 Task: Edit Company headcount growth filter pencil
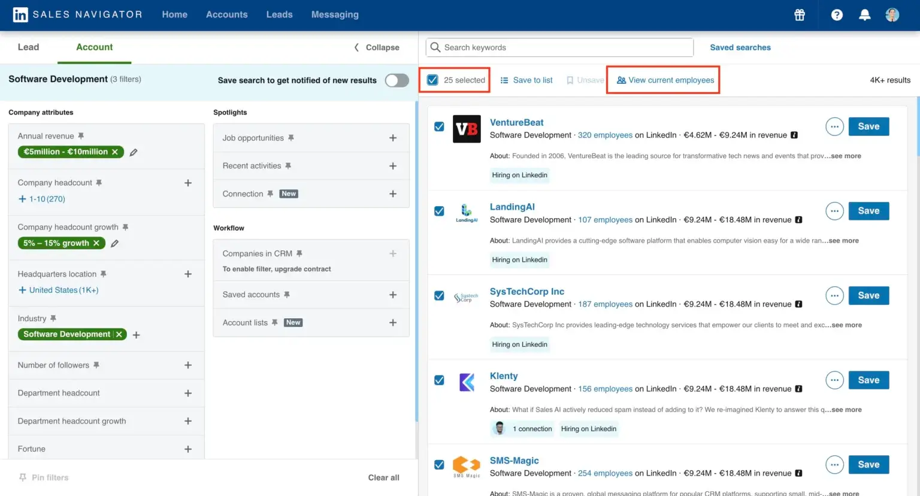(114, 243)
